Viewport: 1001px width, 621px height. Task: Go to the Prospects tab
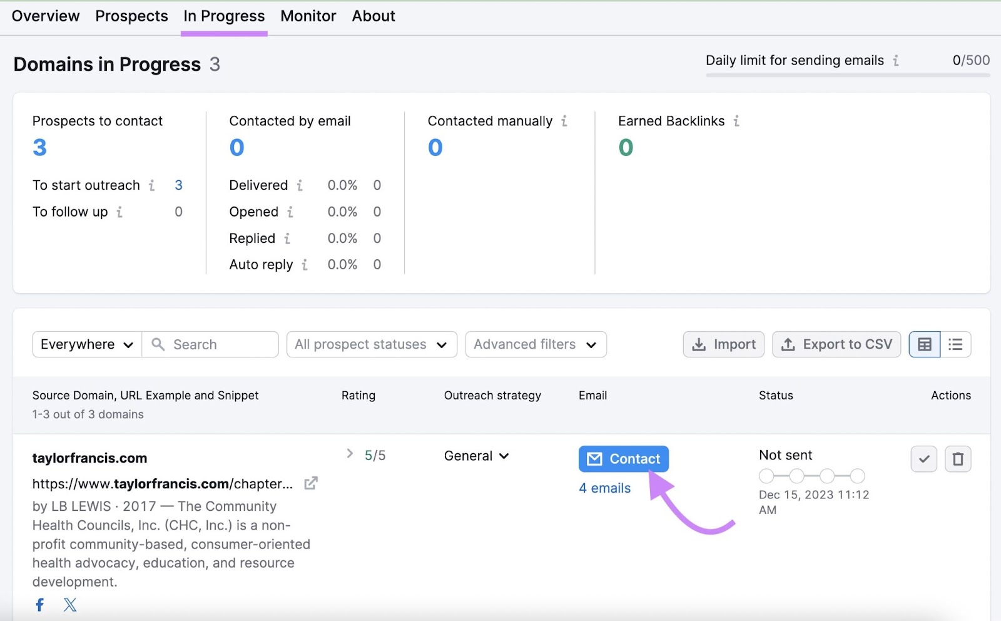coord(131,16)
